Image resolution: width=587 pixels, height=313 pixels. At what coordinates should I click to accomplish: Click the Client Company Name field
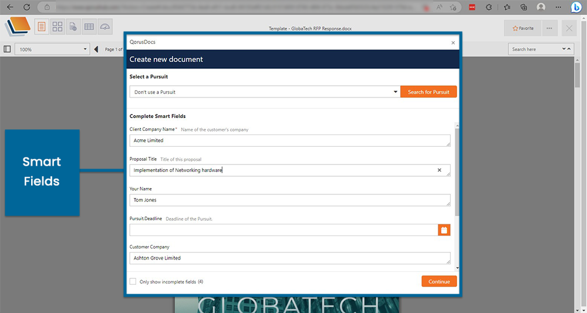click(x=290, y=140)
